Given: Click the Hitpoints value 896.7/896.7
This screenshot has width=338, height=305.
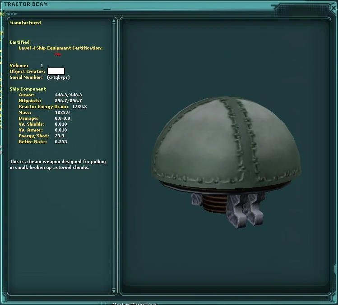Looking at the screenshot, I should (x=68, y=101).
